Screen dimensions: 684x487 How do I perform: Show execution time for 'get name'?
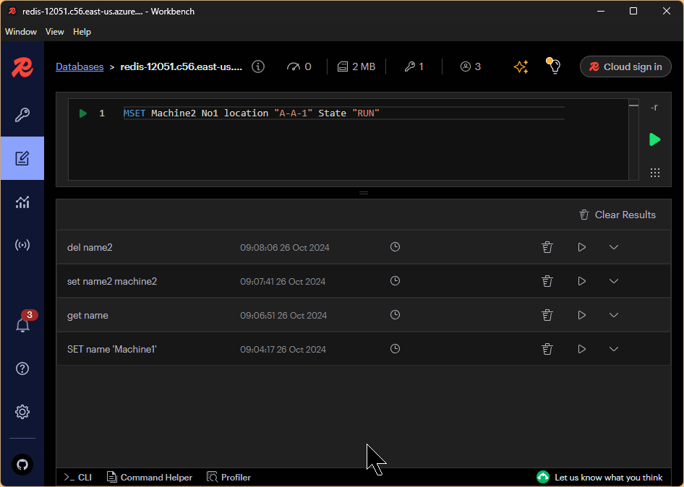(395, 315)
